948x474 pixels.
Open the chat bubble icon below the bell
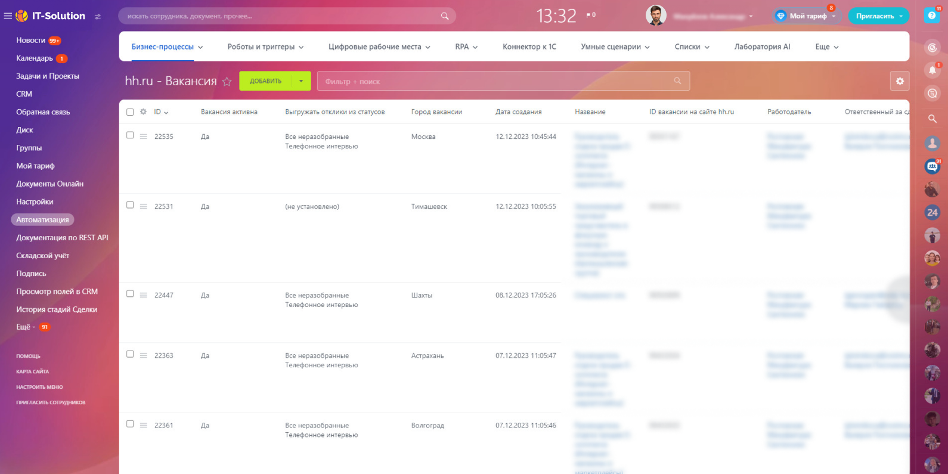point(932,93)
